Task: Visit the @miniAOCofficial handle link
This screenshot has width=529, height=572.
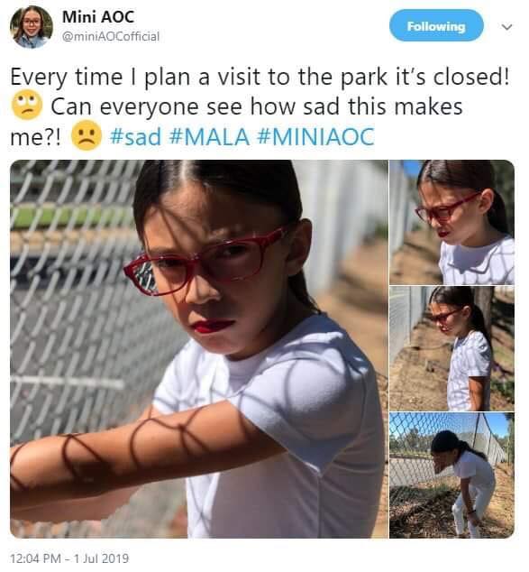Action: (111, 36)
